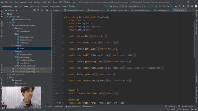Open the 5.4 FWVGA API 30 device dropdown
The height and width of the screenshot is (111, 198).
coord(131,6)
